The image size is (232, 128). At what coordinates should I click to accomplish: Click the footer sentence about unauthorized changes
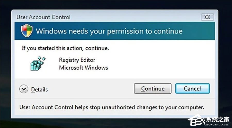coord(112,107)
